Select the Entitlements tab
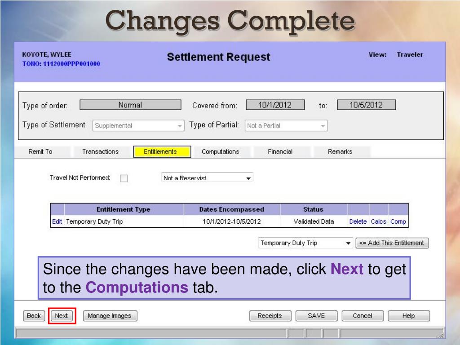The width and height of the screenshot is (460, 345). [160, 152]
